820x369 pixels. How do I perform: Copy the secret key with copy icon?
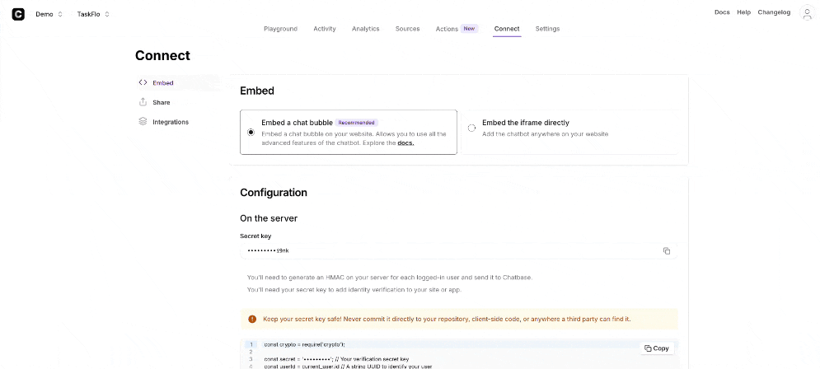667,251
